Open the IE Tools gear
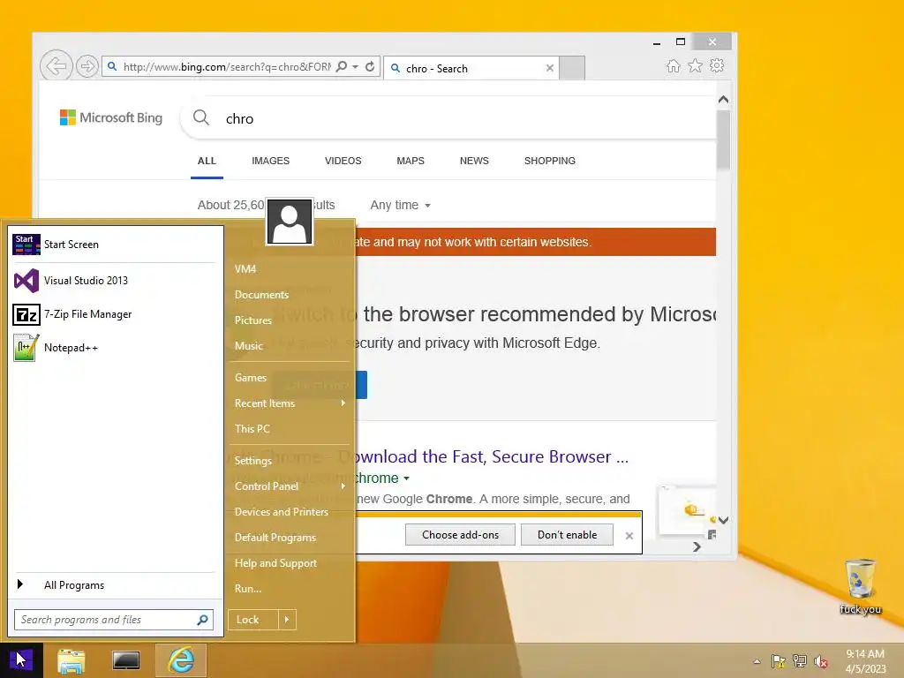Image resolution: width=904 pixels, height=678 pixels. 717,65
